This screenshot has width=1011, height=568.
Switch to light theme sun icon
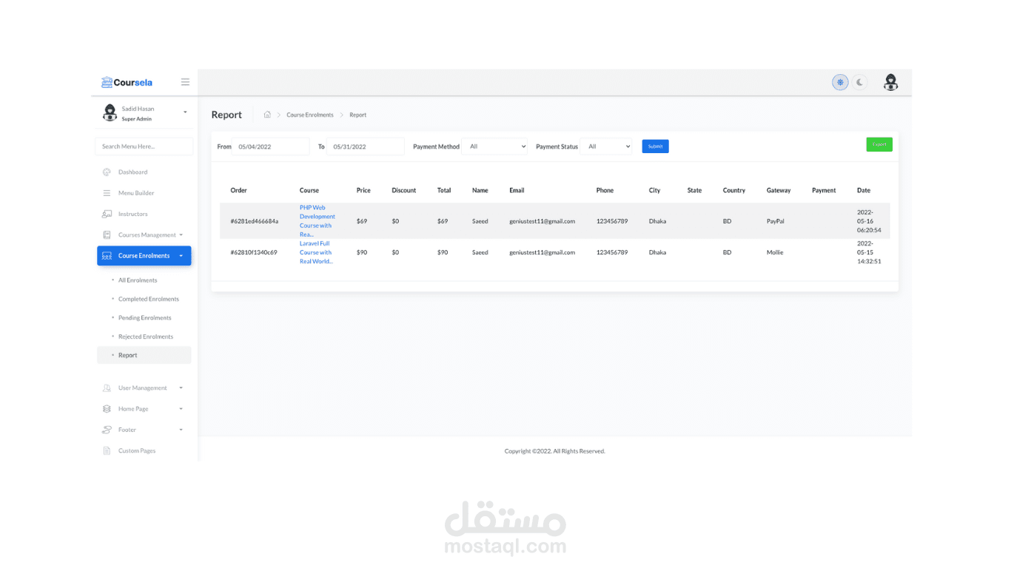pyautogui.click(x=840, y=82)
